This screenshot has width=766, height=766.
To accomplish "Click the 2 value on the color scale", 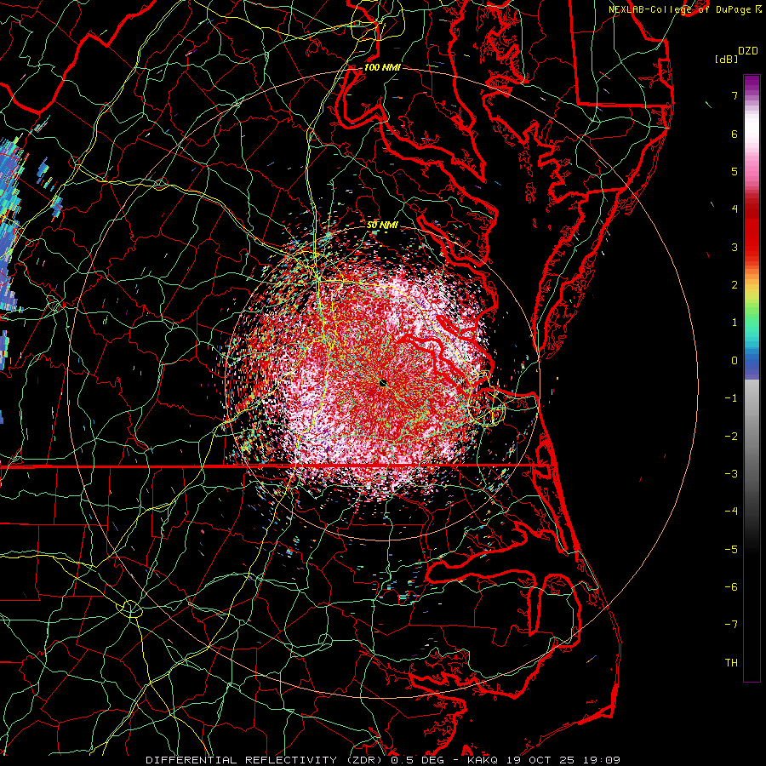I will coord(735,285).
